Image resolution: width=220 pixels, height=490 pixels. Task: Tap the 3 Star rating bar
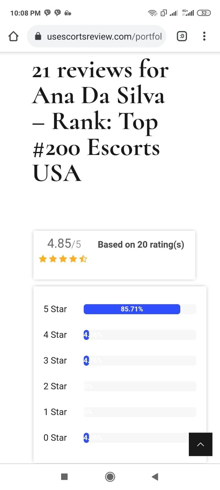pos(140,360)
